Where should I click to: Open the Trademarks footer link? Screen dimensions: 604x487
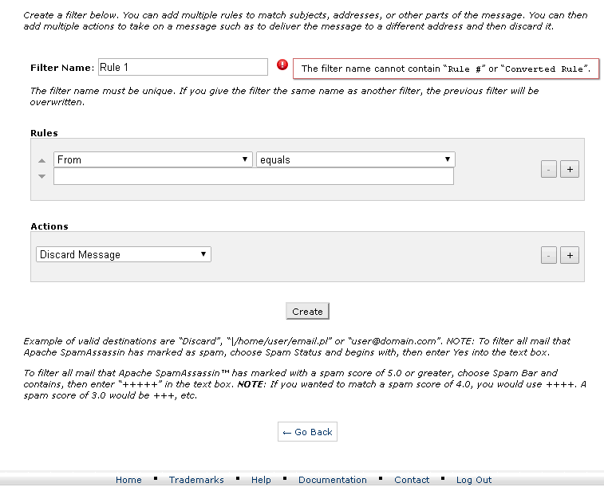coord(196,480)
